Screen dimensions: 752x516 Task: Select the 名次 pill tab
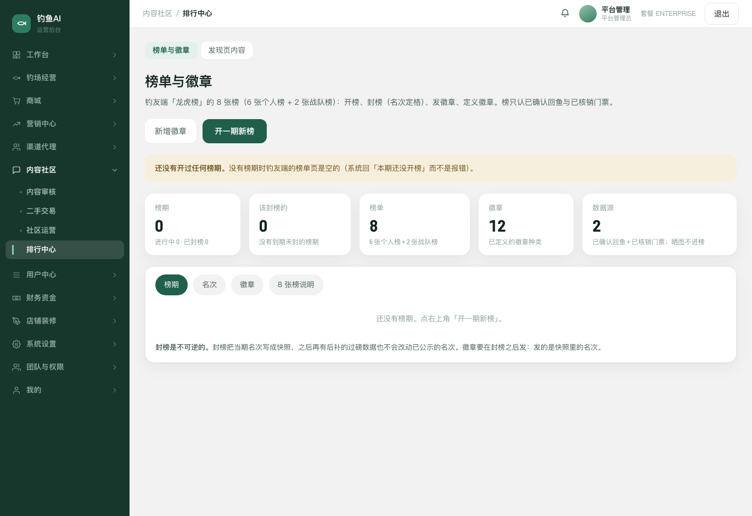(x=209, y=285)
